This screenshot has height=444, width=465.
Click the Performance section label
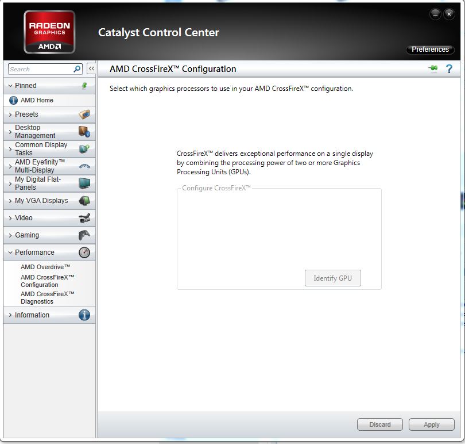[34, 252]
